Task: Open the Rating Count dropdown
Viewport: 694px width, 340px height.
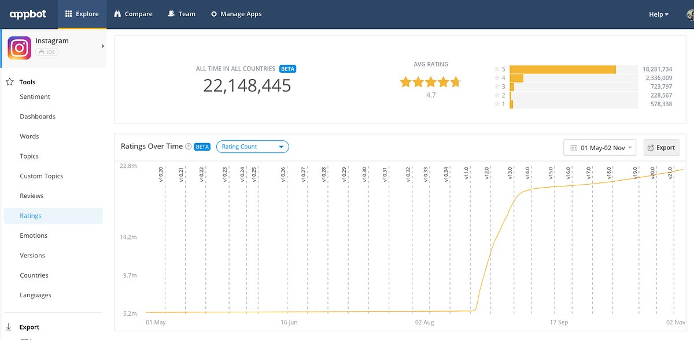Action: click(252, 147)
